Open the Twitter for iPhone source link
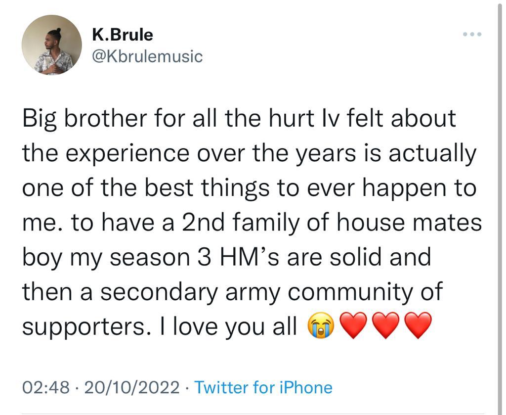 click(263, 387)
